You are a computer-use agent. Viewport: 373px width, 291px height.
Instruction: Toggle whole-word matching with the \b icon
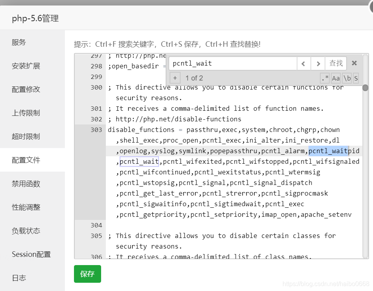(x=346, y=78)
